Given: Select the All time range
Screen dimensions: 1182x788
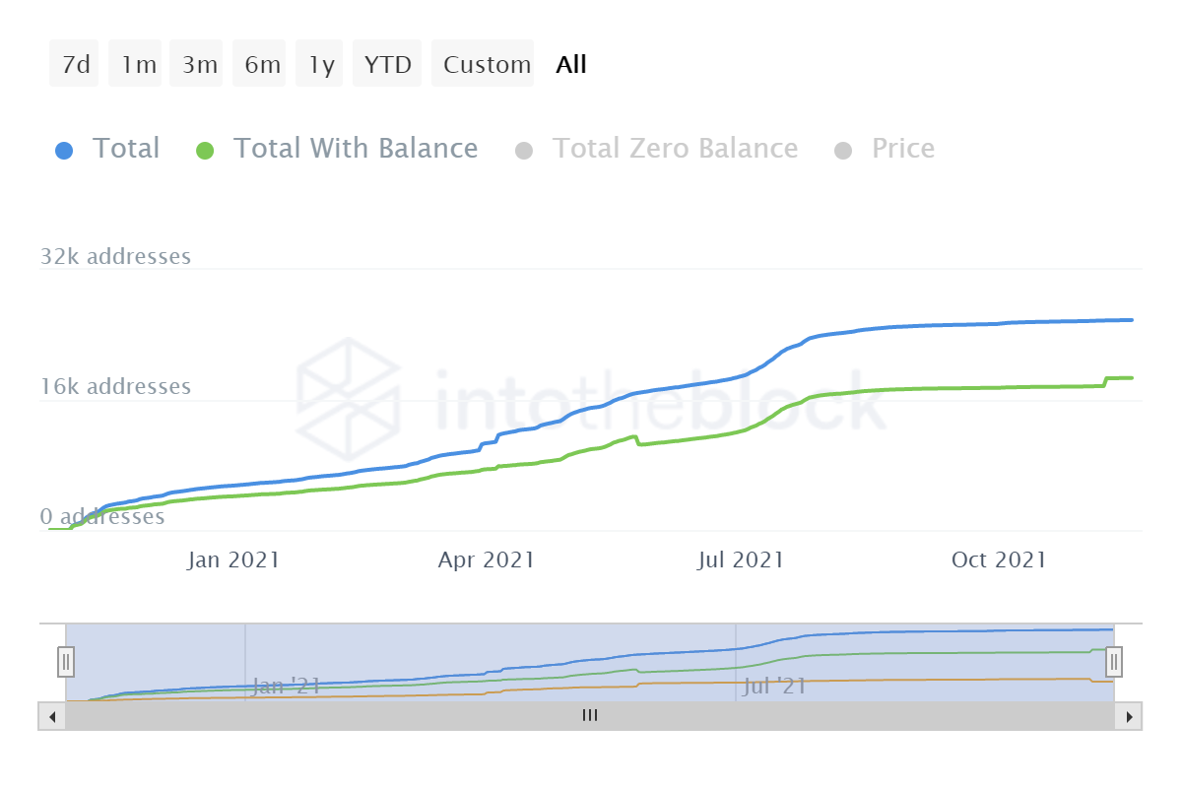Looking at the screenshot, I should (x=571, y=65).
